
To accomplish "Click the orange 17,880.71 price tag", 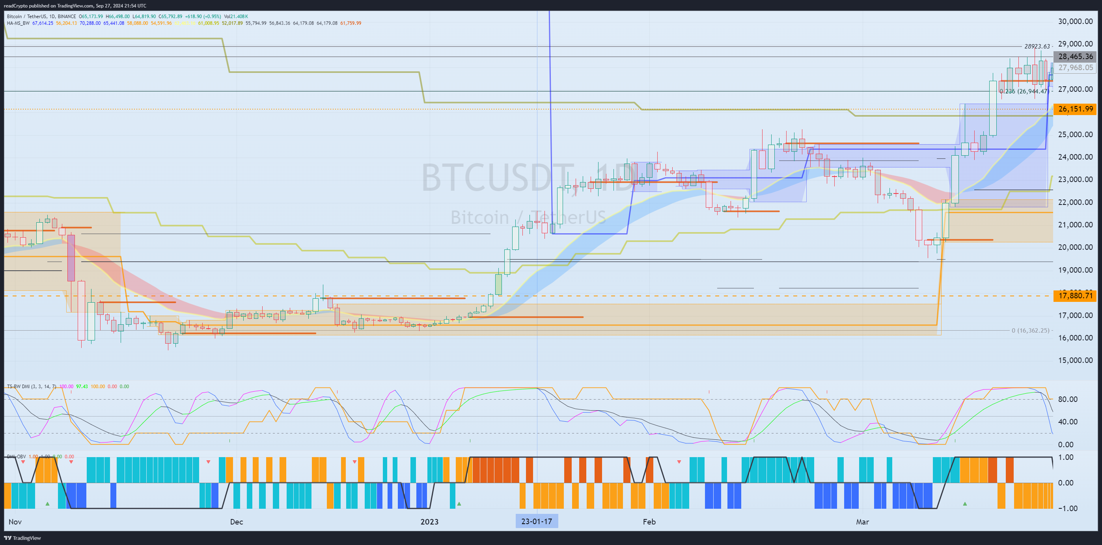I will (1075, 296).
